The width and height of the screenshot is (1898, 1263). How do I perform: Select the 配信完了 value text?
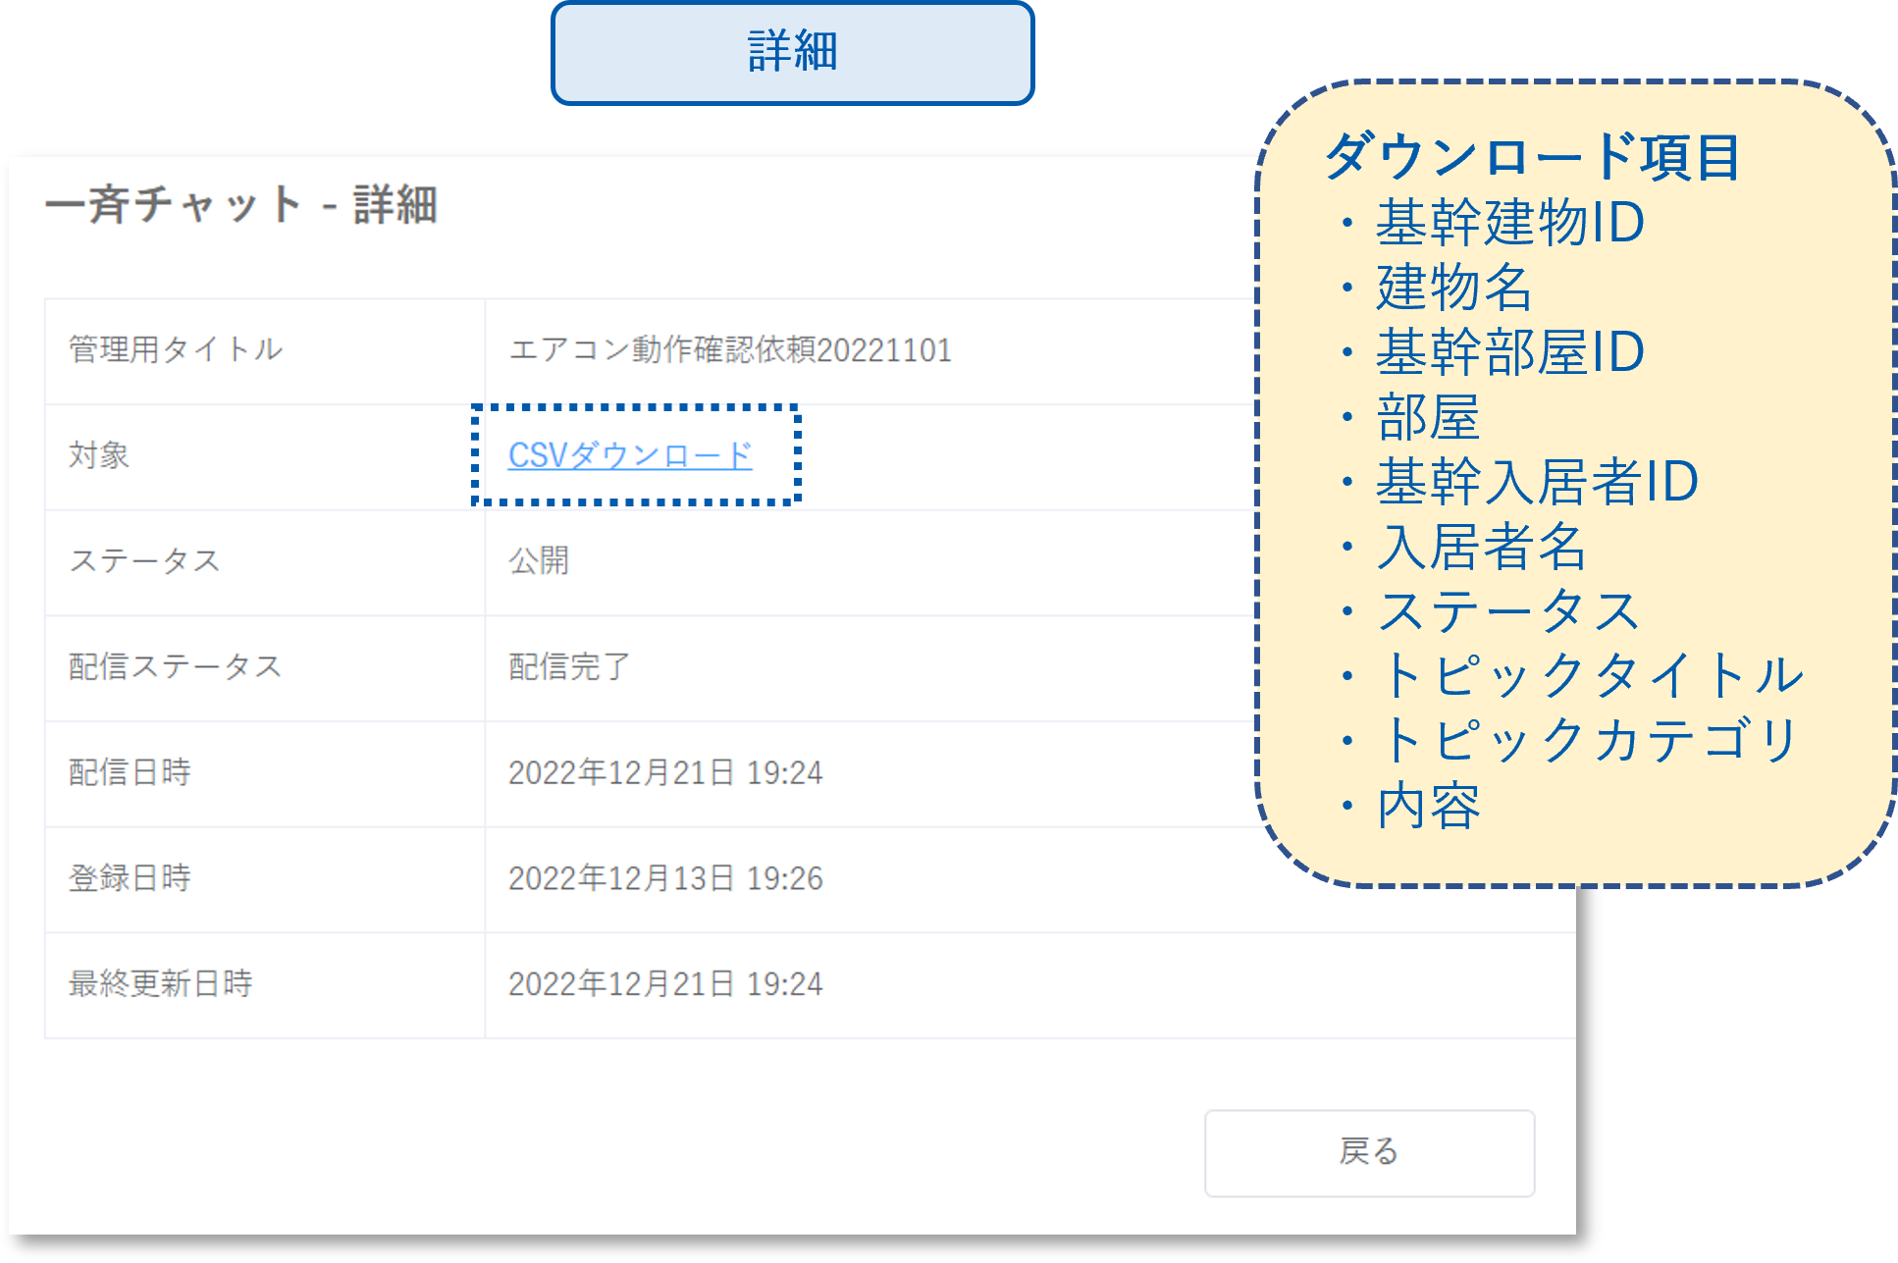click(569, 666)
